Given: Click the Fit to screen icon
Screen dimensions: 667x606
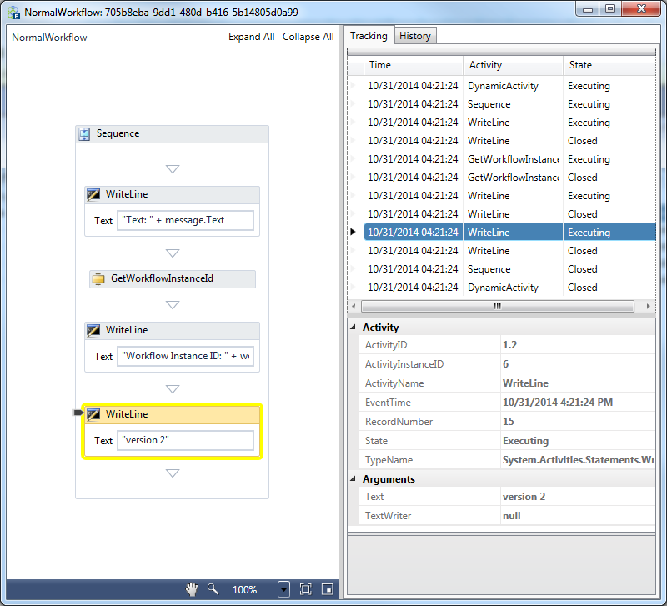Looking at the screenshot, I should pos(305,589).
